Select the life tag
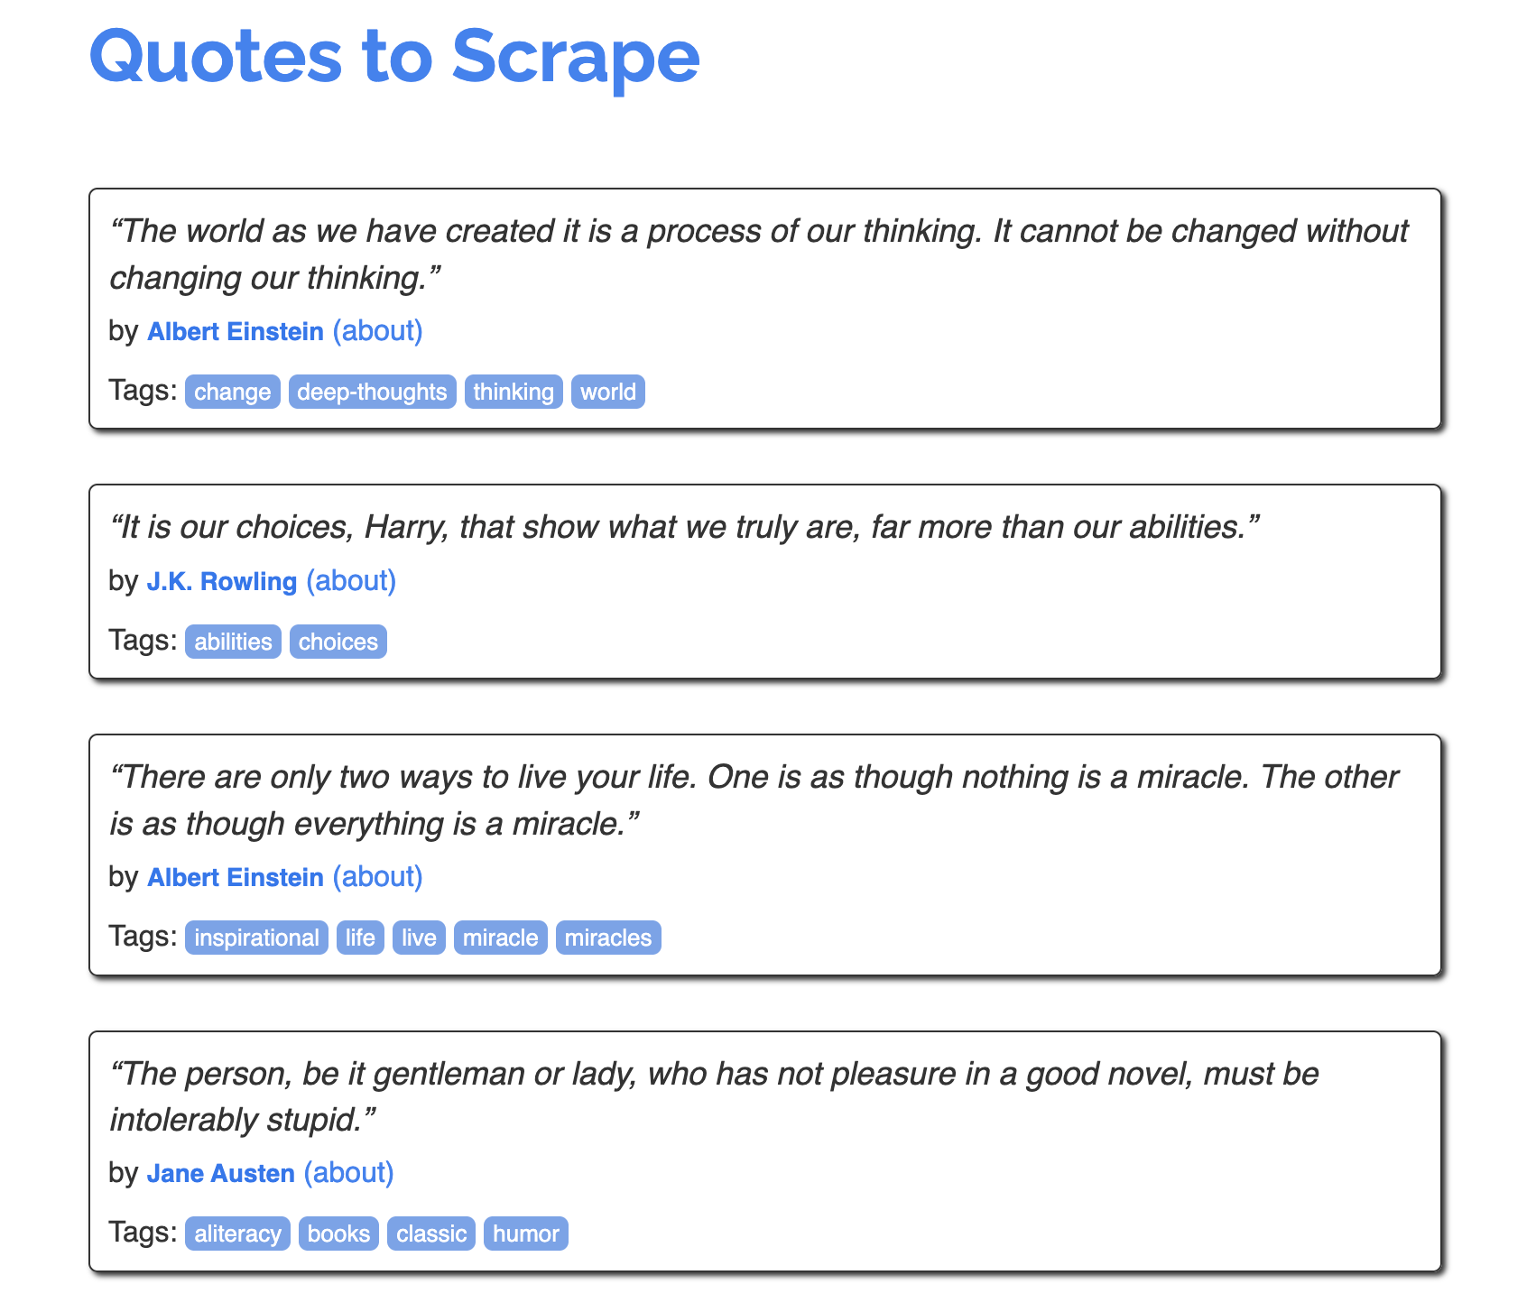Screen dimensions: 1536x1312 pos(359,938)
